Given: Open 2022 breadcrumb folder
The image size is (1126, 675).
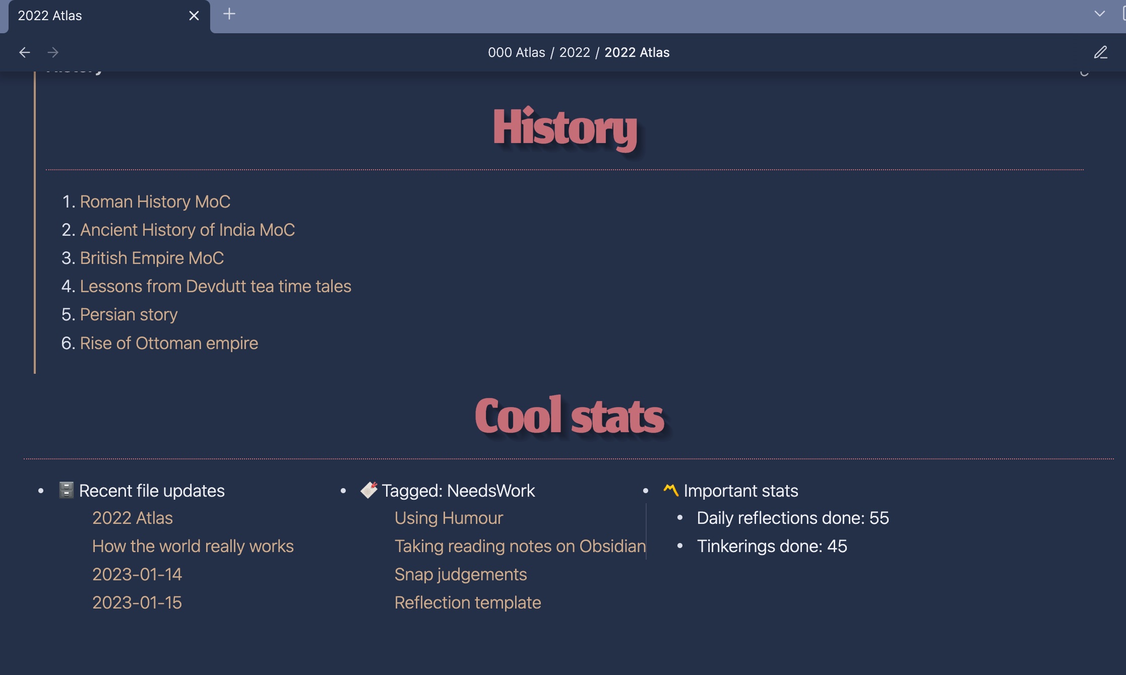Looking at the screenshot, I should (575, 52).
